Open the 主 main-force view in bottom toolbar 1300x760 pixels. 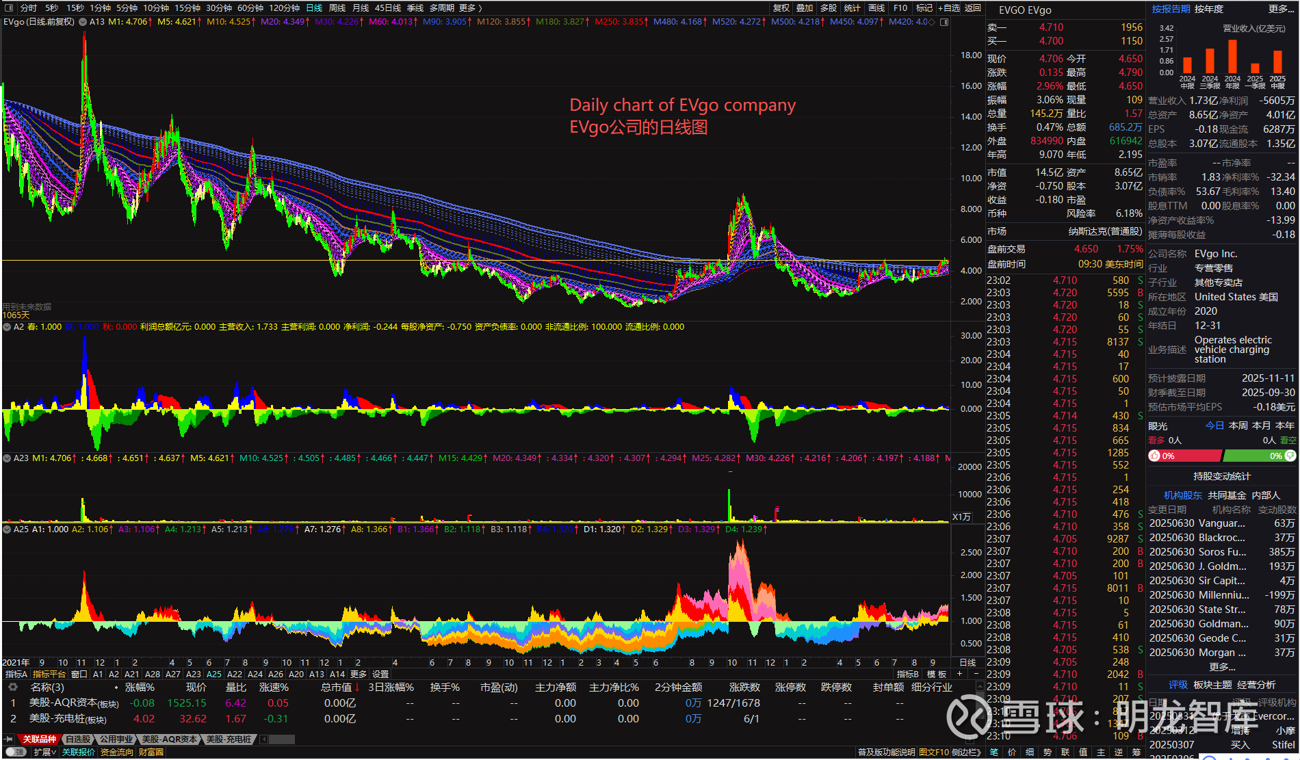(x=1101, y=752)
